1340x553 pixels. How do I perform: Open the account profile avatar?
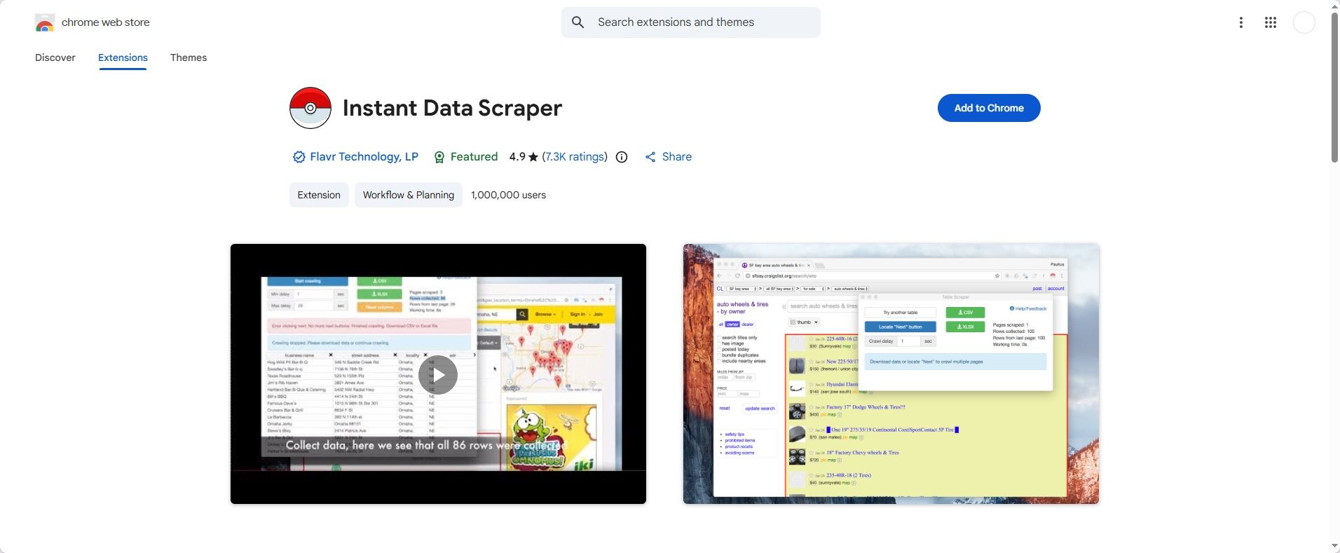1304,22
